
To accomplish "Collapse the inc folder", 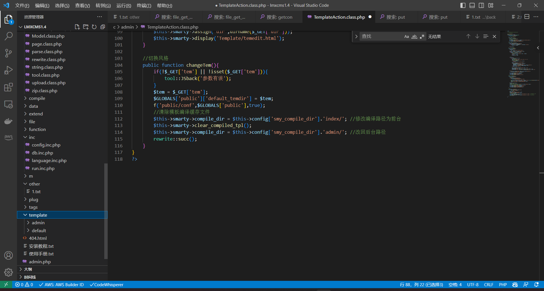I will [62, 137].
